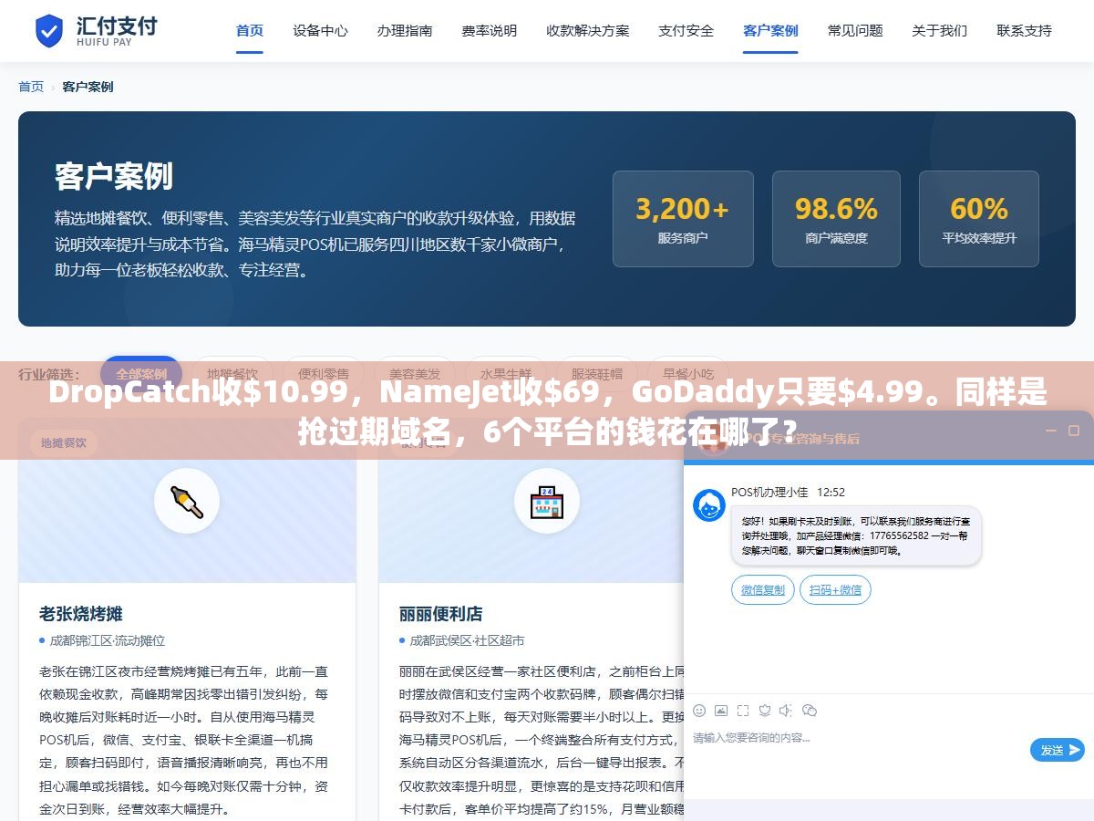Click the 客户案例 breadcrumb item
The height and width of the screenshot is (821, 1094).
click(x=88, y=87)
